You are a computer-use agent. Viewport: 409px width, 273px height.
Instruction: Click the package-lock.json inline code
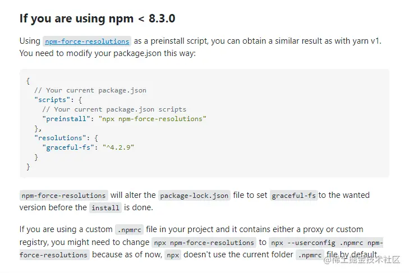194,196
